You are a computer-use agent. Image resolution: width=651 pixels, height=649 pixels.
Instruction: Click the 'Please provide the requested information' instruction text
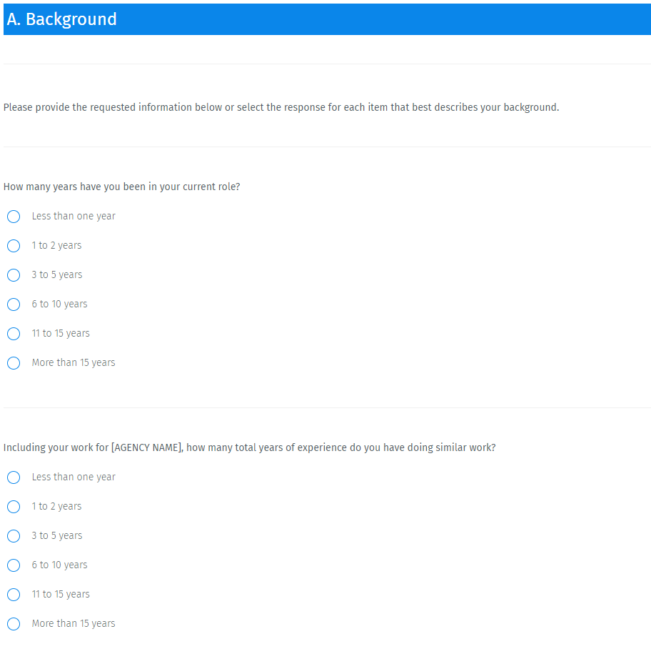281,107
